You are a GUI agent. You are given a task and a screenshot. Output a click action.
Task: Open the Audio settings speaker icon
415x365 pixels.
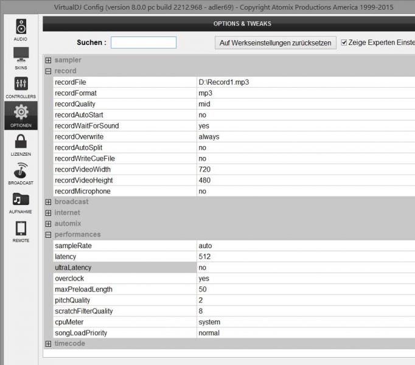click(21, 27)
